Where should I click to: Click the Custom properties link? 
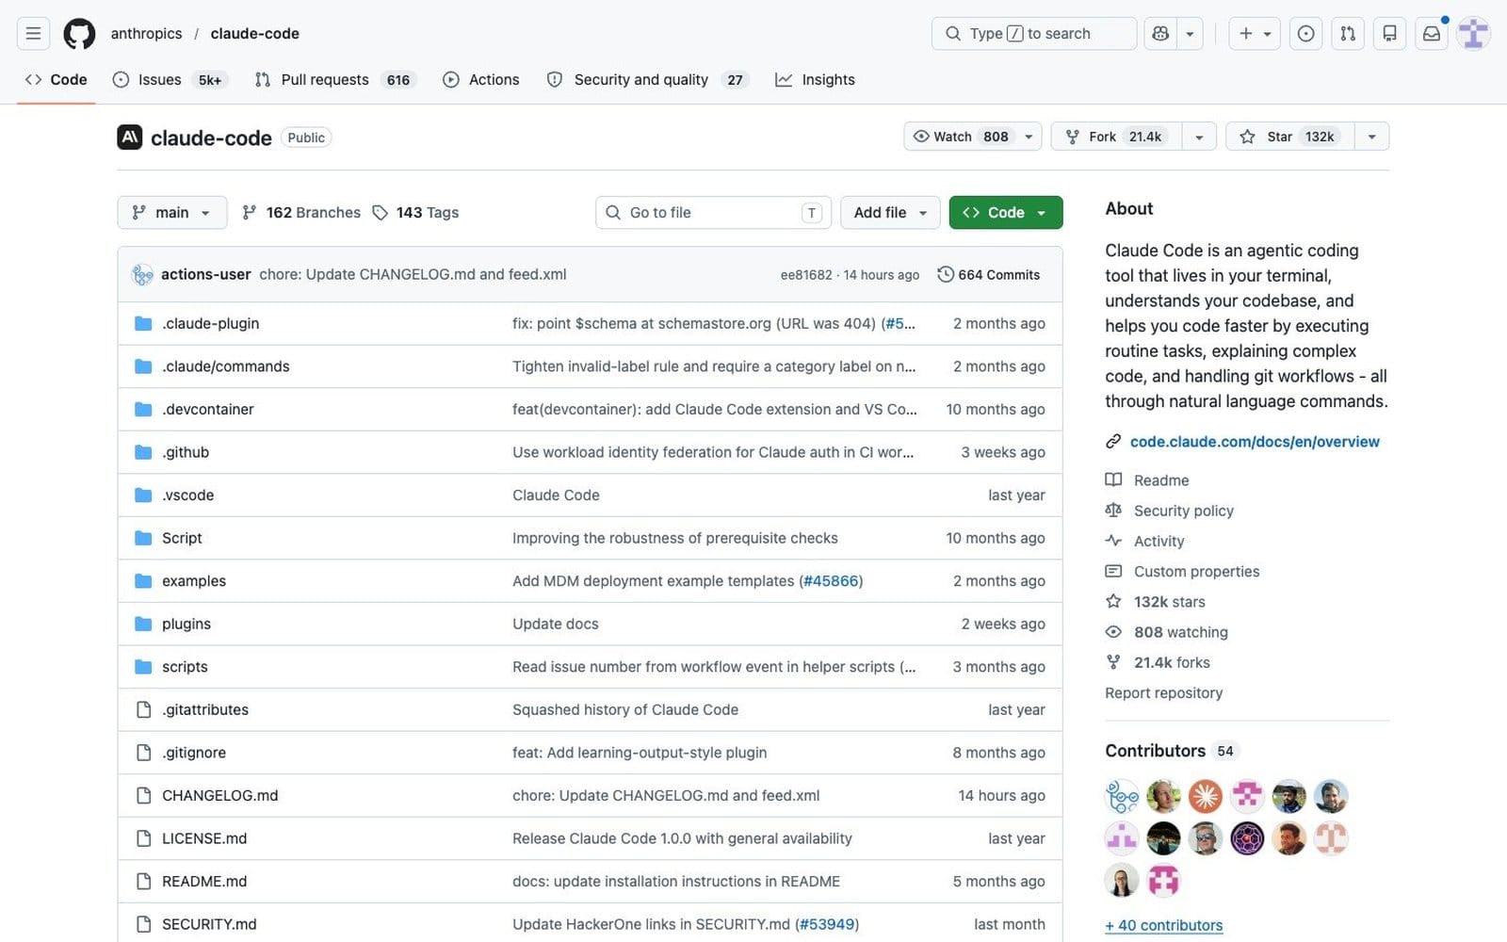pos(1196,571)
